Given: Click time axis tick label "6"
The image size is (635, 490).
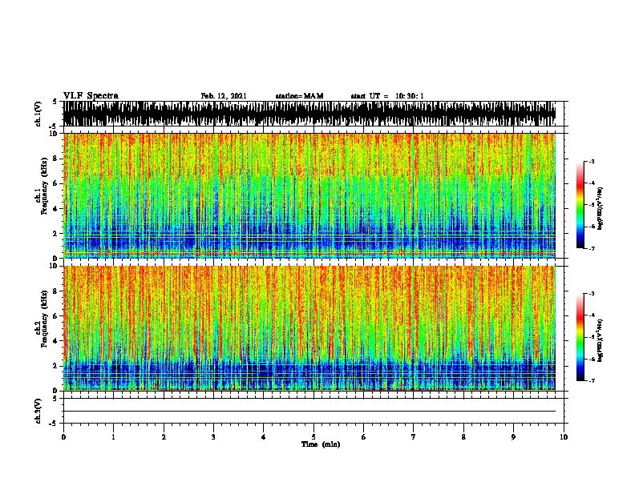Looking at the screenshot, I should pos(364,436).
